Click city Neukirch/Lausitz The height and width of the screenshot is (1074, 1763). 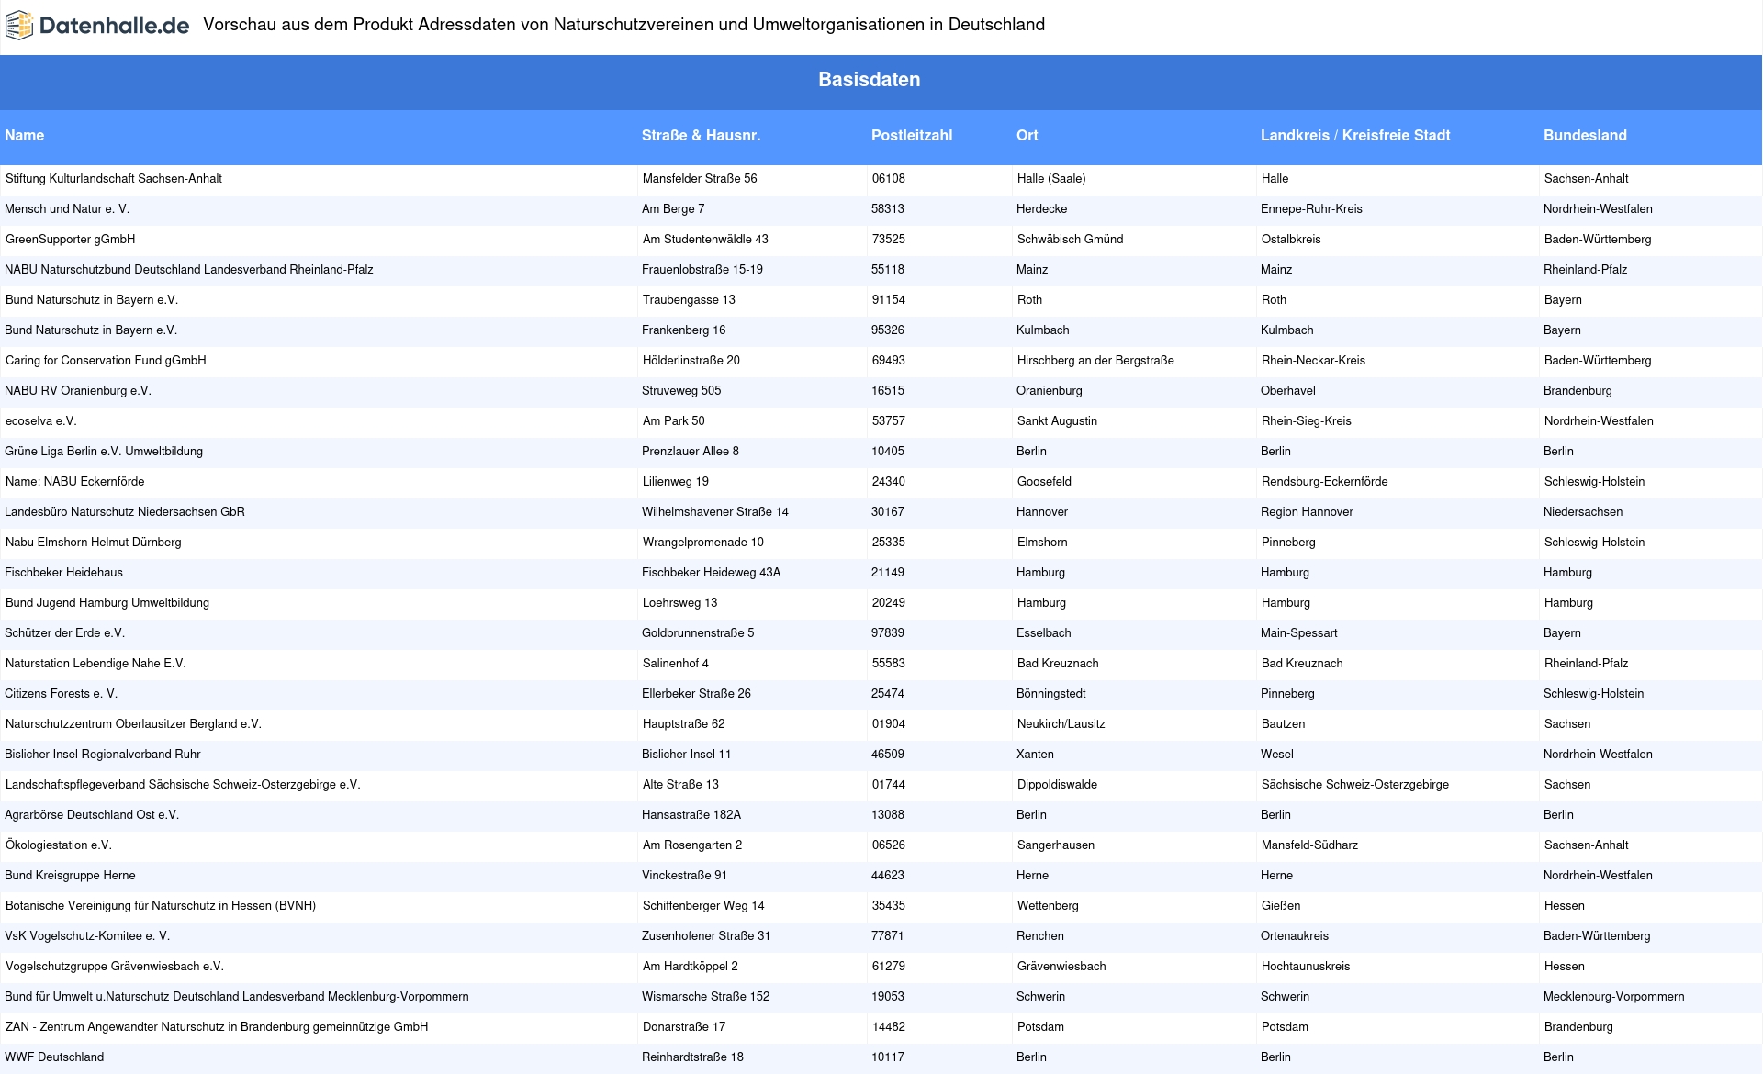1061,724
